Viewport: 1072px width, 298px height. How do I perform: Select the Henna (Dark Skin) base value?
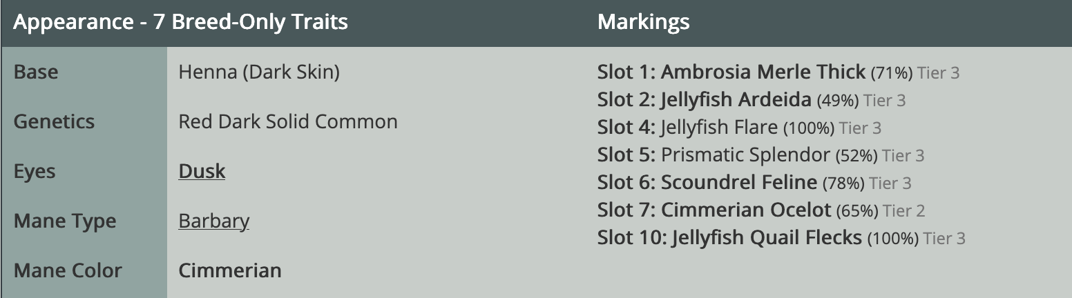pos(259,72)
